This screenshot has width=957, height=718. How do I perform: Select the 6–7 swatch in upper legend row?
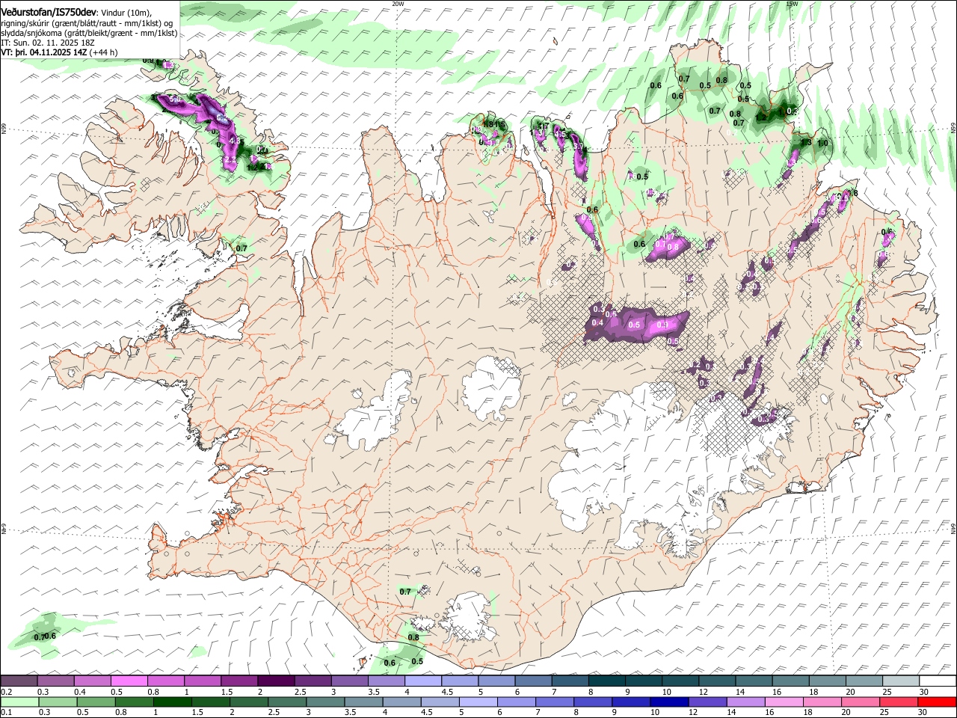pos(533,681)
